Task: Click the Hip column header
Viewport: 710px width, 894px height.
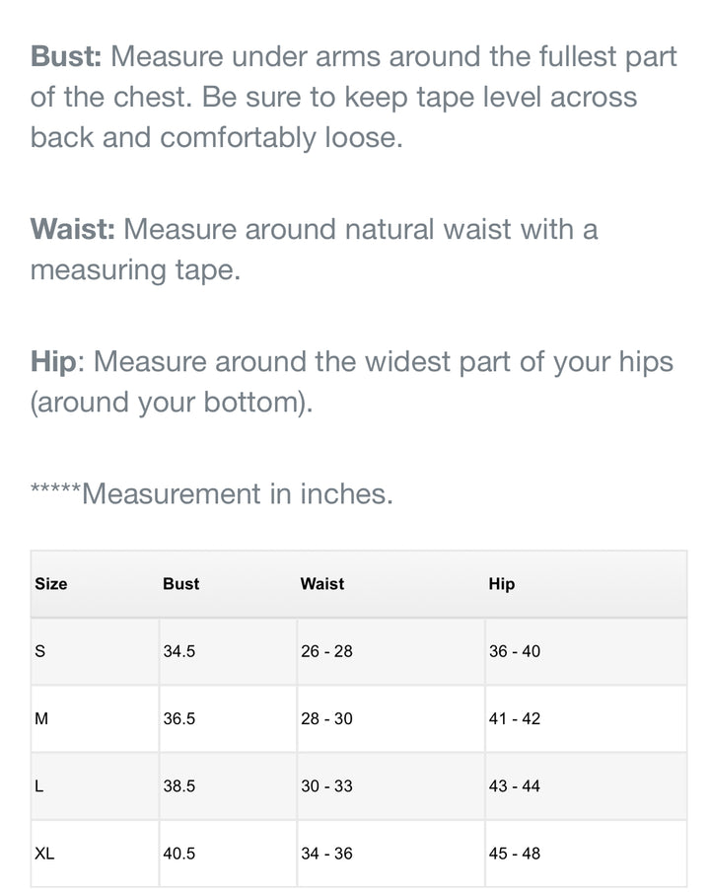Action: coord(502,584)
